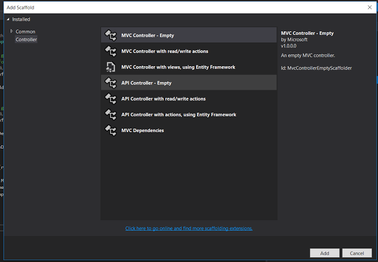The width and height of the screenshot is (378, 262).
Task: Select the Controller category
Action: (x=26, y=40)
